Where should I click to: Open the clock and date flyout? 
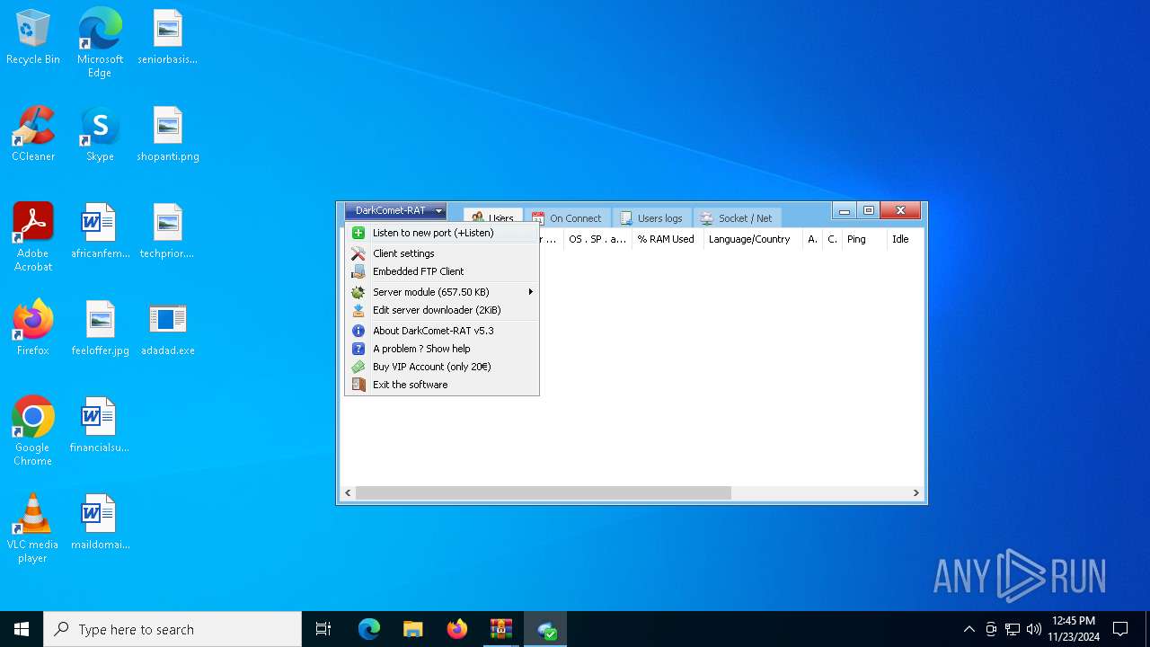pos(1074,629)
